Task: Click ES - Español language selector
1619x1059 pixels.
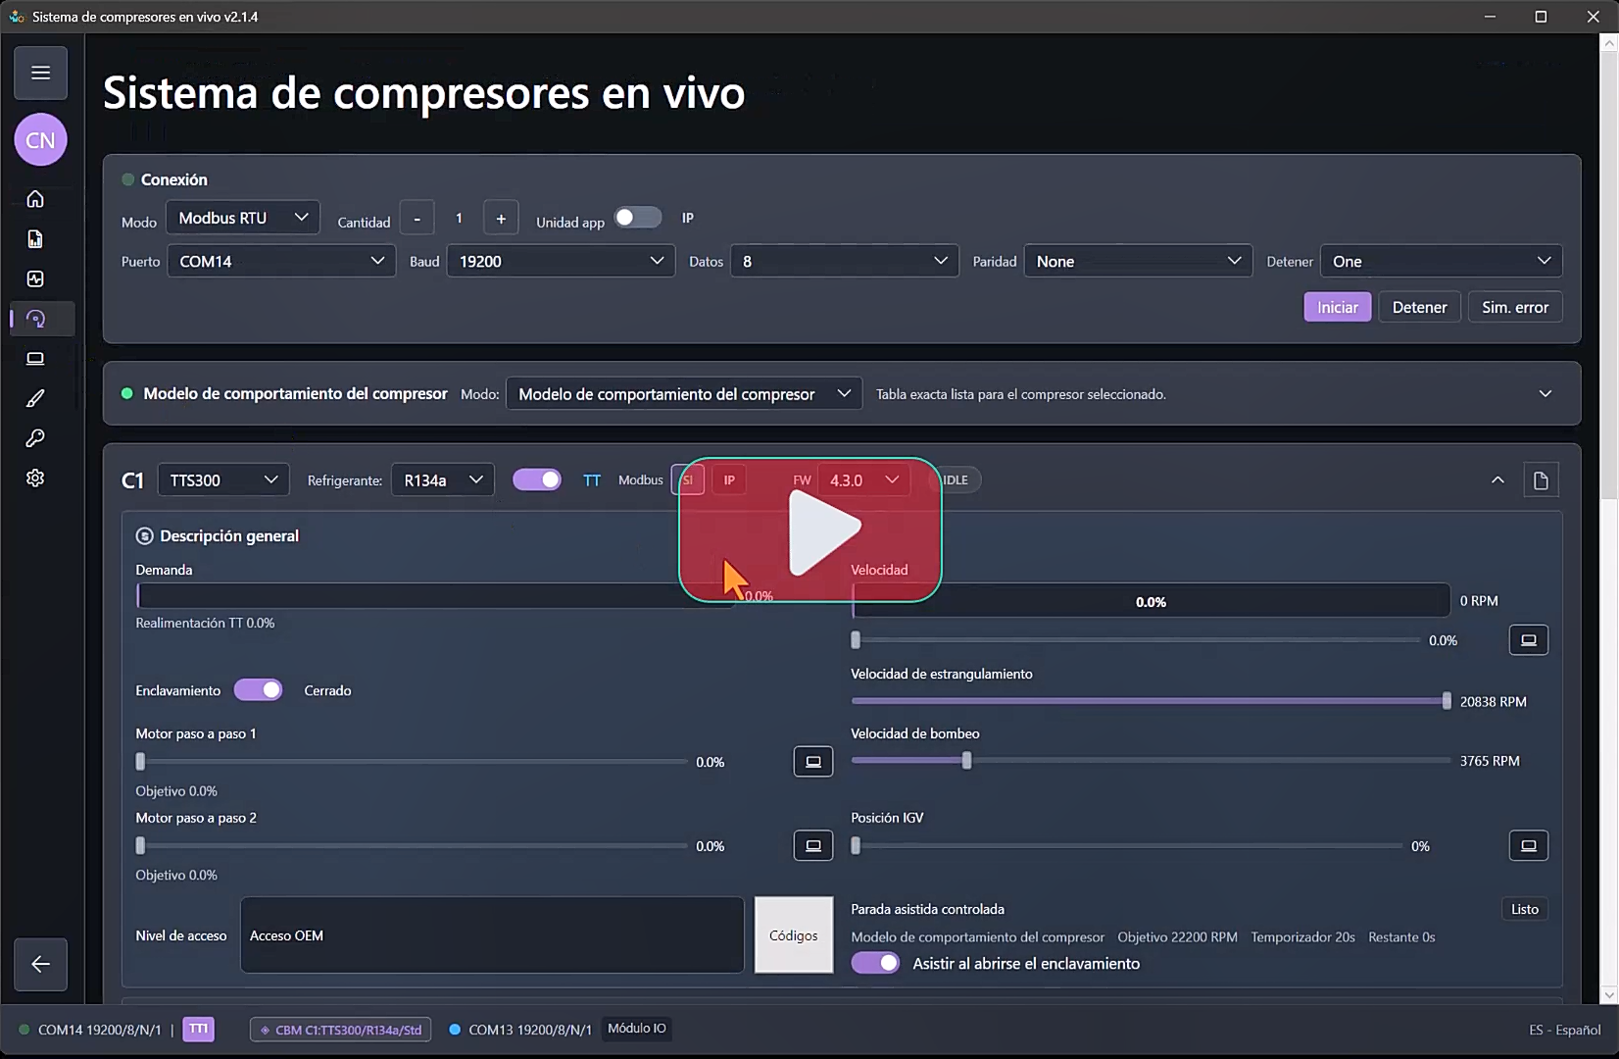Action: pyautogui.click(x=1564, y=1030)
